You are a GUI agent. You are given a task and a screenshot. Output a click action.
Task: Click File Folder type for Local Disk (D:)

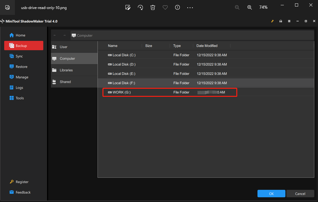(x=181, y=65)
